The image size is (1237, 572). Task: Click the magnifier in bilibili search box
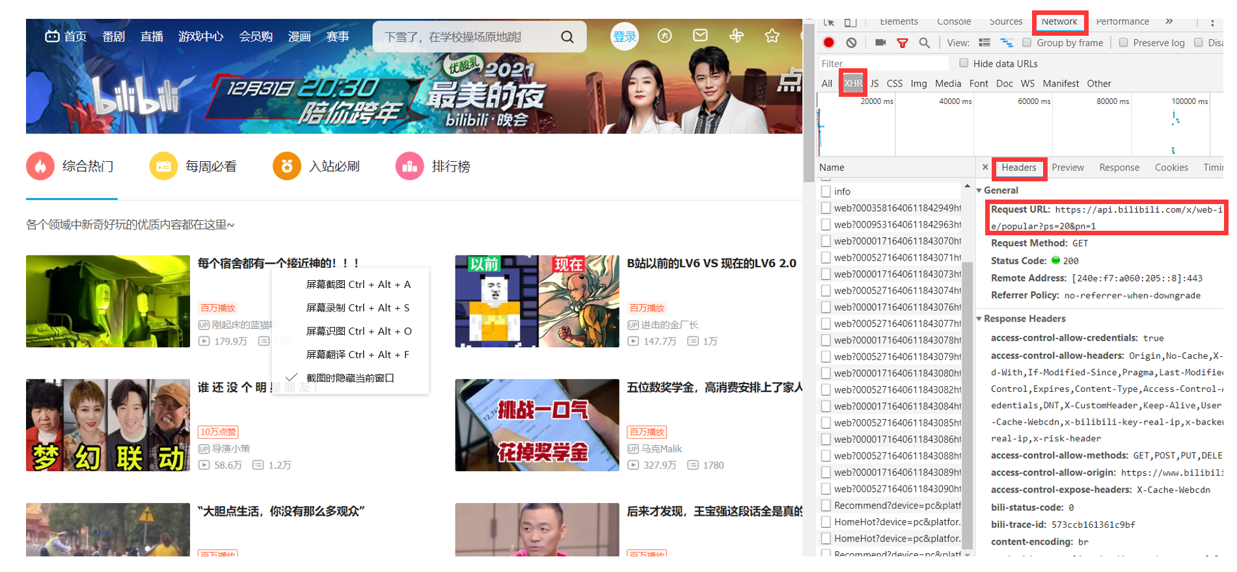coord(567,37)
